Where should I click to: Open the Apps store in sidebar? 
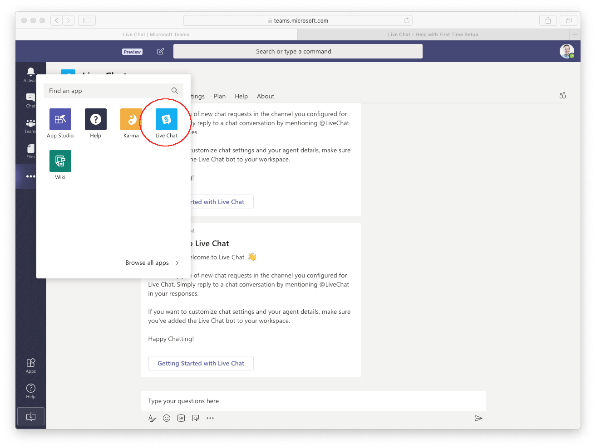click(30, 365)
